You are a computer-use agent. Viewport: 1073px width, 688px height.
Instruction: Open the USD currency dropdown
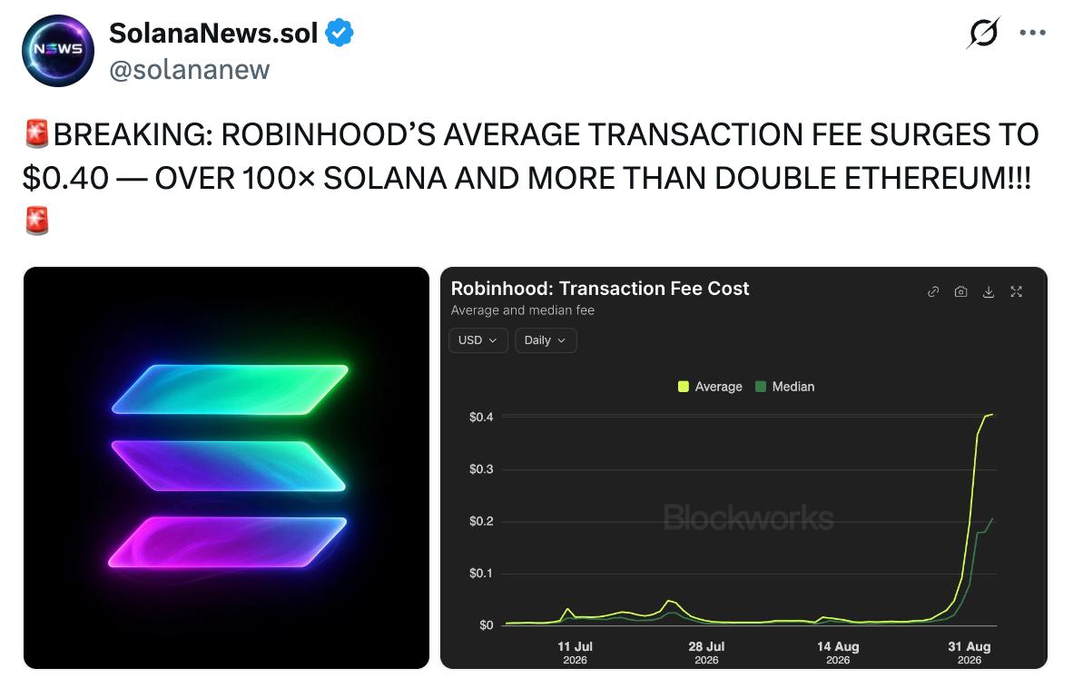477,339
